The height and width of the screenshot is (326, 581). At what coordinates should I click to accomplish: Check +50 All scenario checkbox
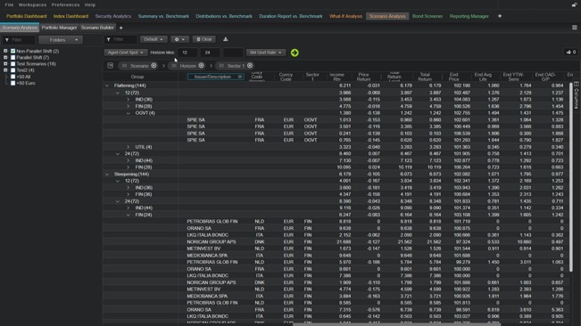tap(13, 77)
